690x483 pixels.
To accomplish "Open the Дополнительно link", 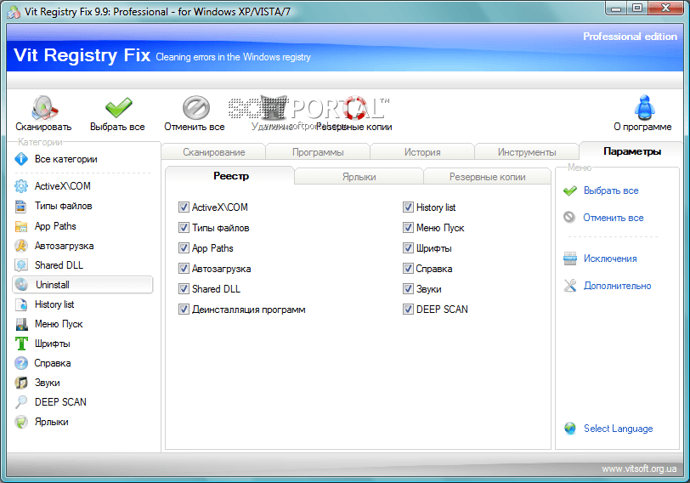I will 618,286.
